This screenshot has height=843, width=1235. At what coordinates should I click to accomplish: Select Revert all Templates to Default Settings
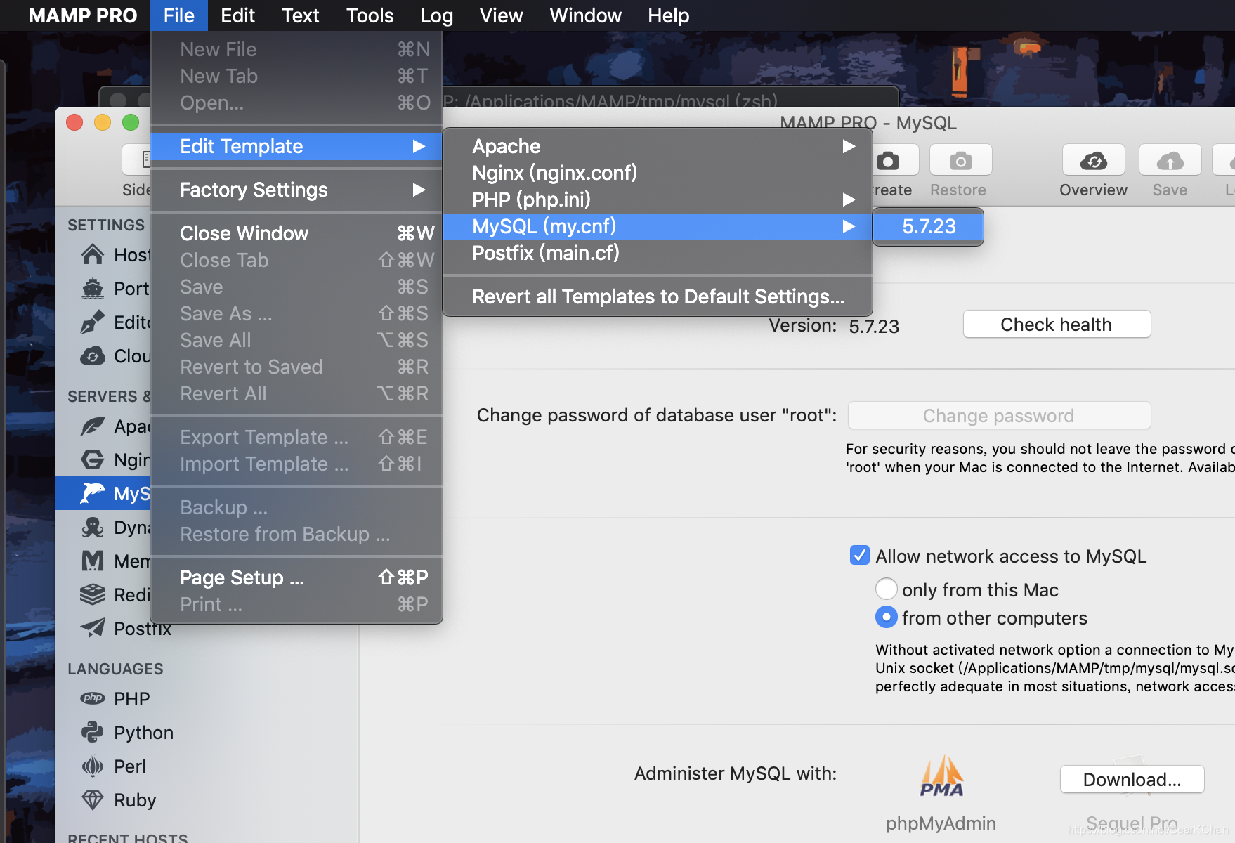658,296
